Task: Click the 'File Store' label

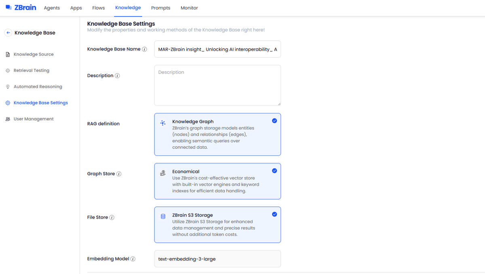Action: [97, 217]
